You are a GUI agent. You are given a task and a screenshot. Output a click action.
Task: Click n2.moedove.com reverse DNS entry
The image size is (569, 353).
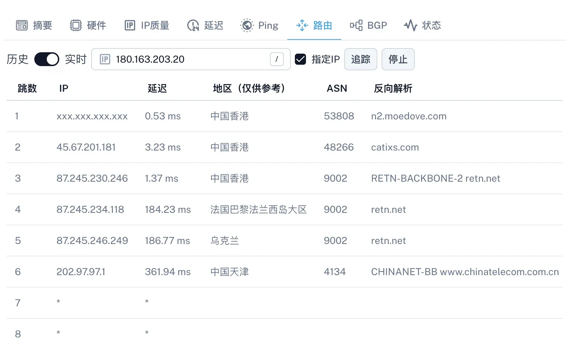coord(409,116)
